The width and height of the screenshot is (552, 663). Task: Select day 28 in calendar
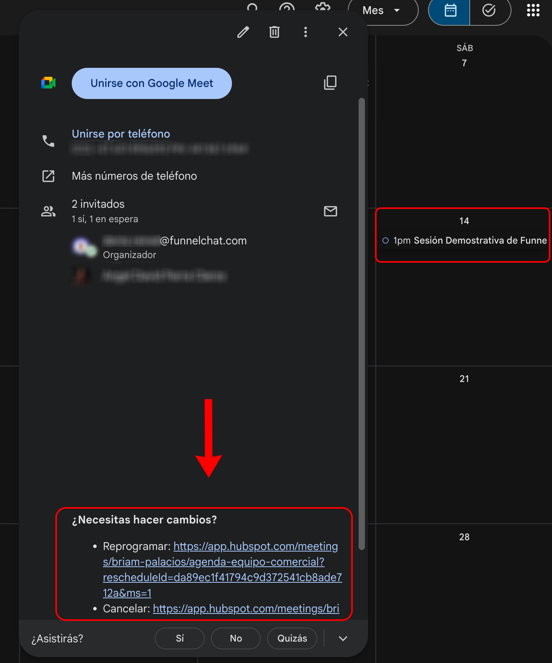pos(464,537)
